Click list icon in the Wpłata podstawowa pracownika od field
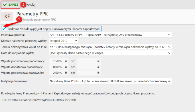The width and height of the screenshot is (195, 112). click(x=98, y=73)
